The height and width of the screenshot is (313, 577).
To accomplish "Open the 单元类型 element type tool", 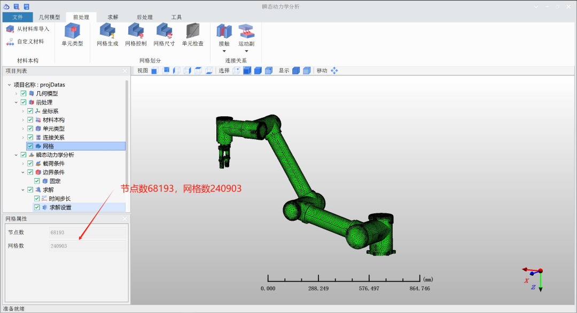I will tap(73, 35).
